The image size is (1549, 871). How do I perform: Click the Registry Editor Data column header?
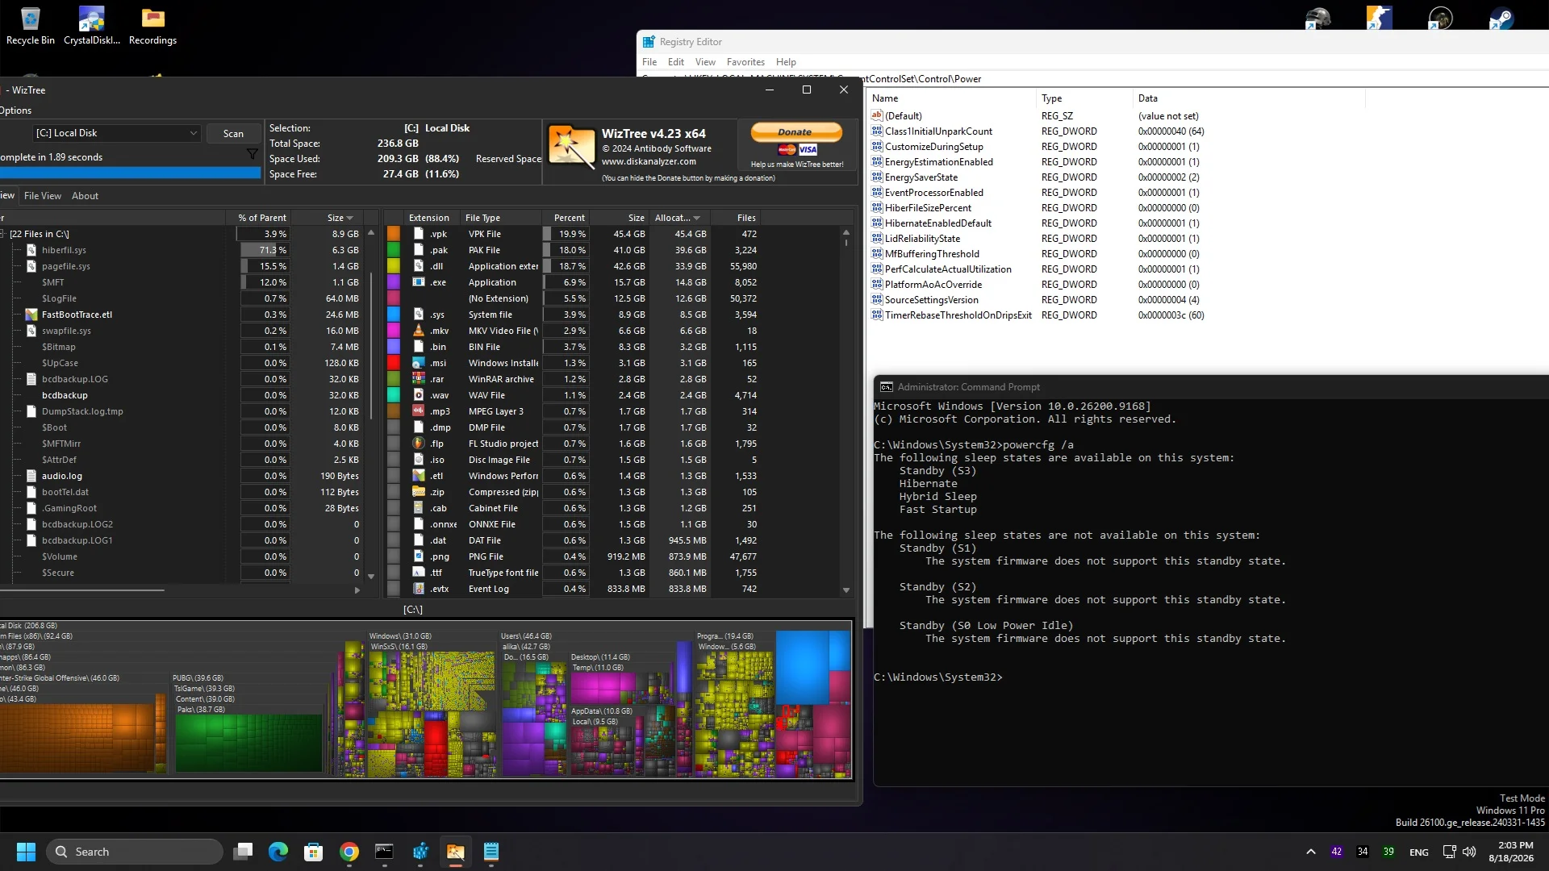(1247, 98)
